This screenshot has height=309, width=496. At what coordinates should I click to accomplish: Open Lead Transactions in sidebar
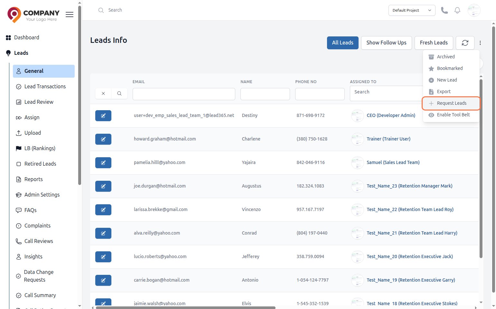point(44,86)
